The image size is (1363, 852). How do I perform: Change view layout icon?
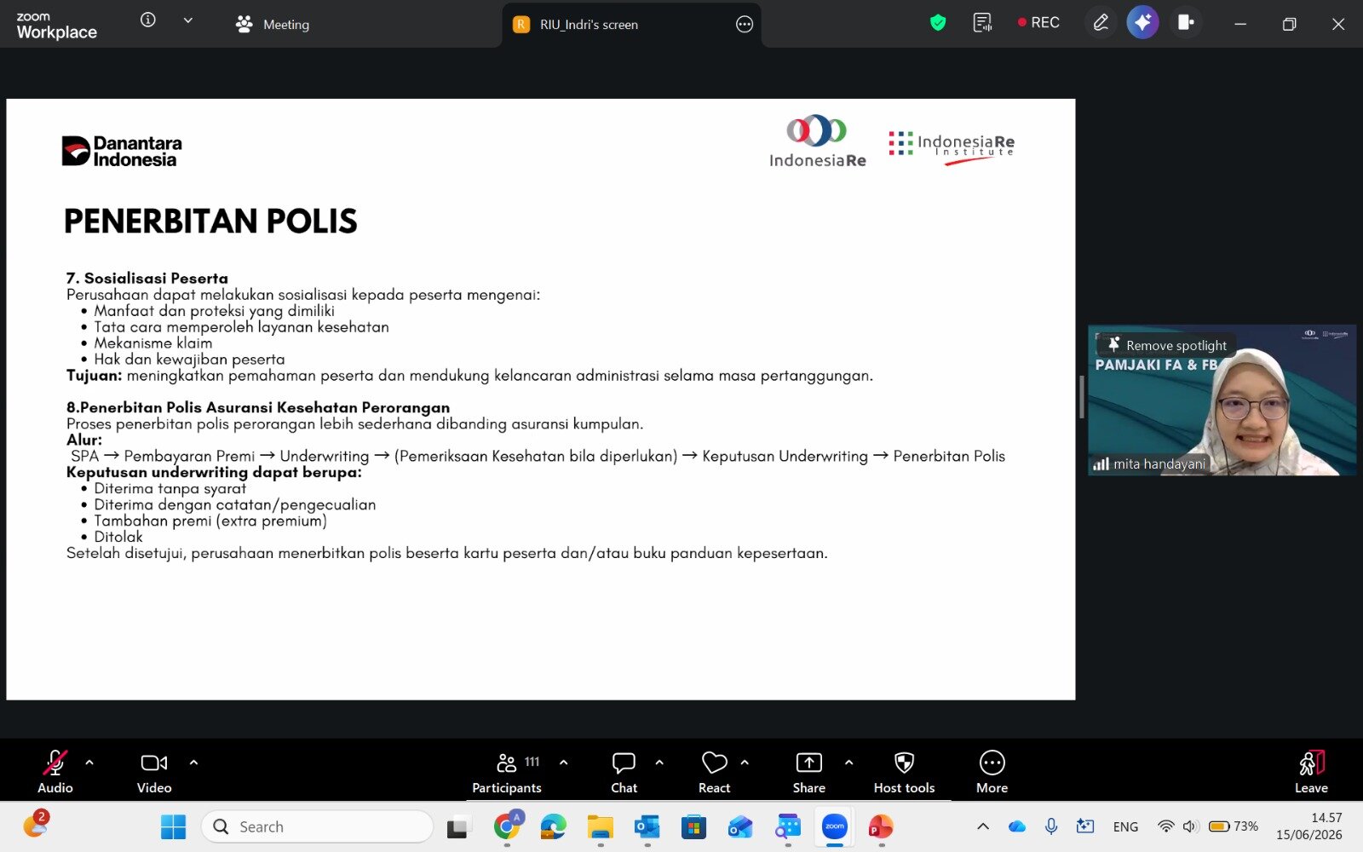[x=1185, y=23]
